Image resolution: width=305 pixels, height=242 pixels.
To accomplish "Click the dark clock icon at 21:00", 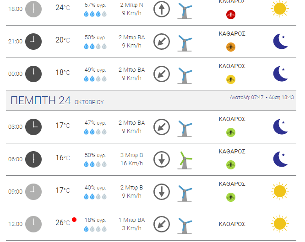I will [33, 42].
